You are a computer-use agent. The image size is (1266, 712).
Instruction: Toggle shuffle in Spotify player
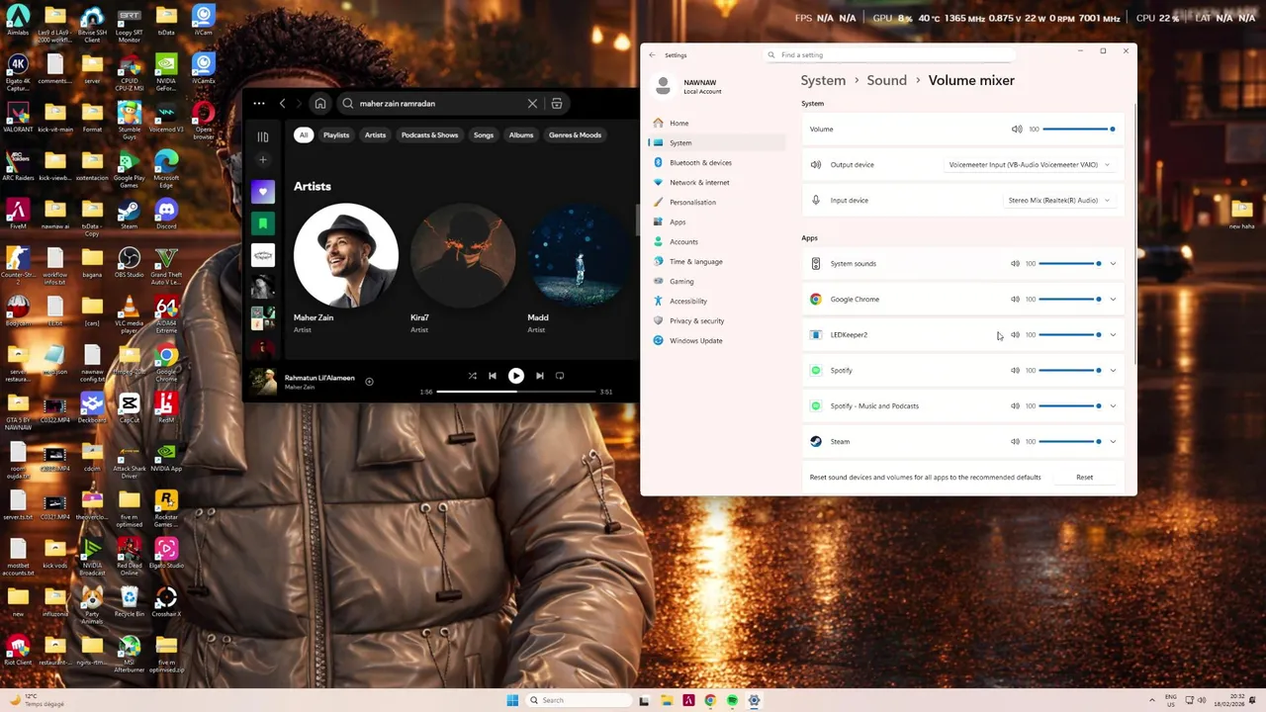click(x=472, y=376)
